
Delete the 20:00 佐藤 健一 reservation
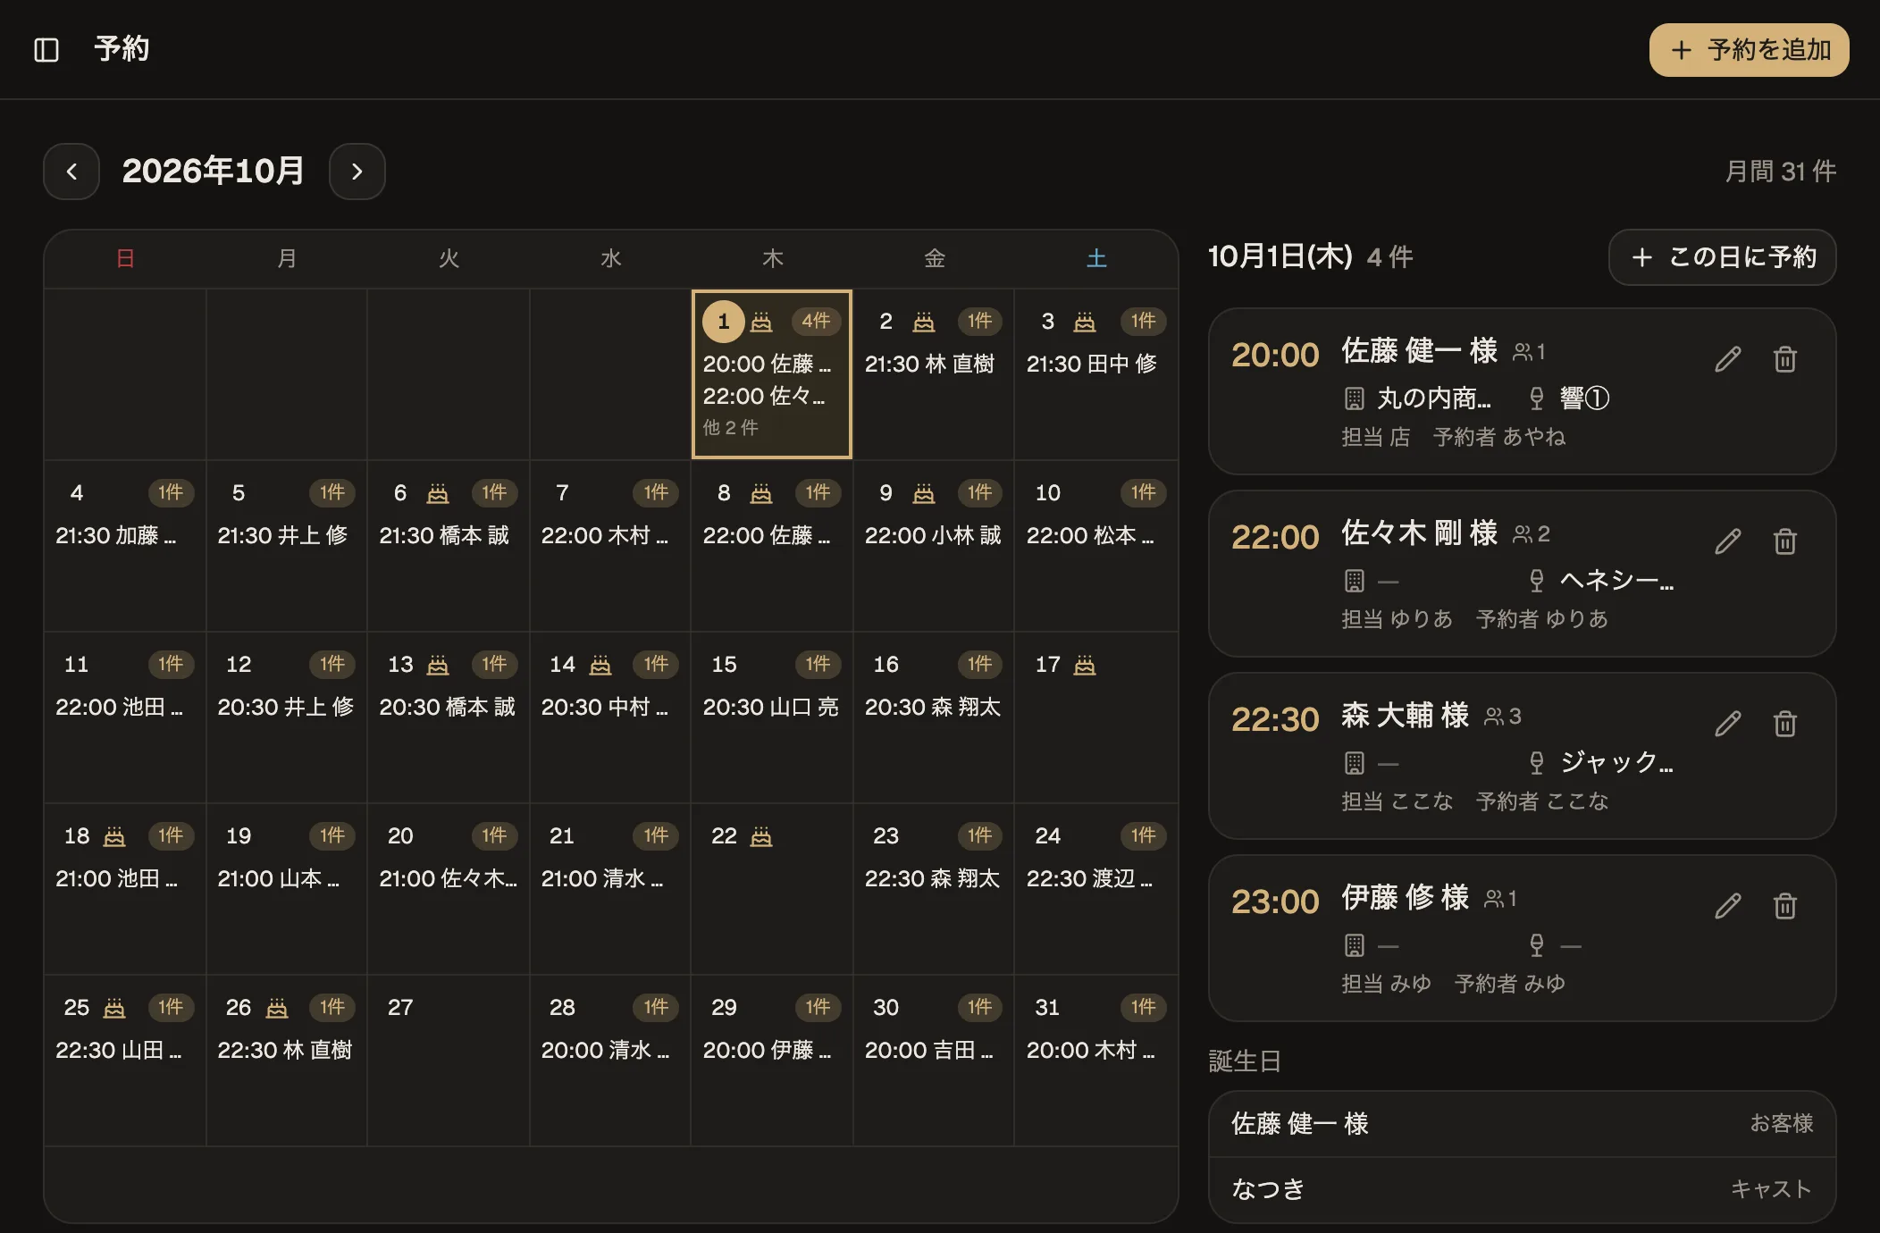pyautogui.click(x=1785, y=359)
